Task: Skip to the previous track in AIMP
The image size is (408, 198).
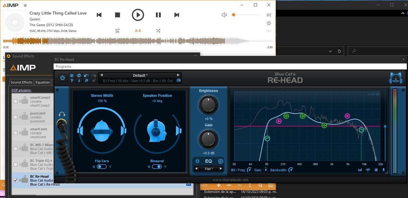Action: coord(99,15)
